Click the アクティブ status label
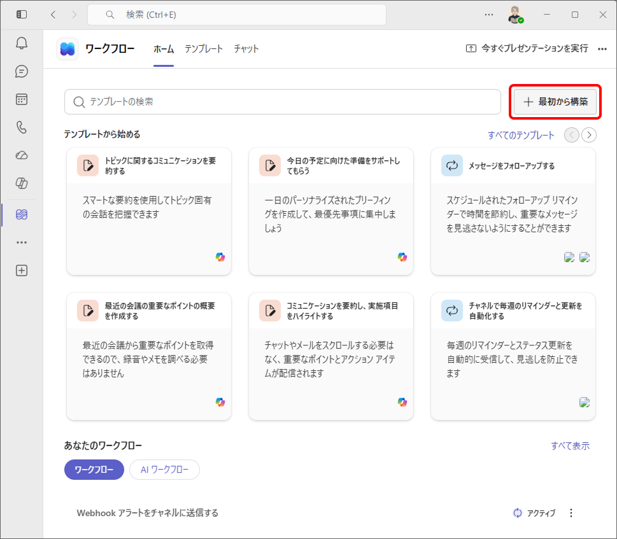The image size is (617, 539). pos(541,513)
